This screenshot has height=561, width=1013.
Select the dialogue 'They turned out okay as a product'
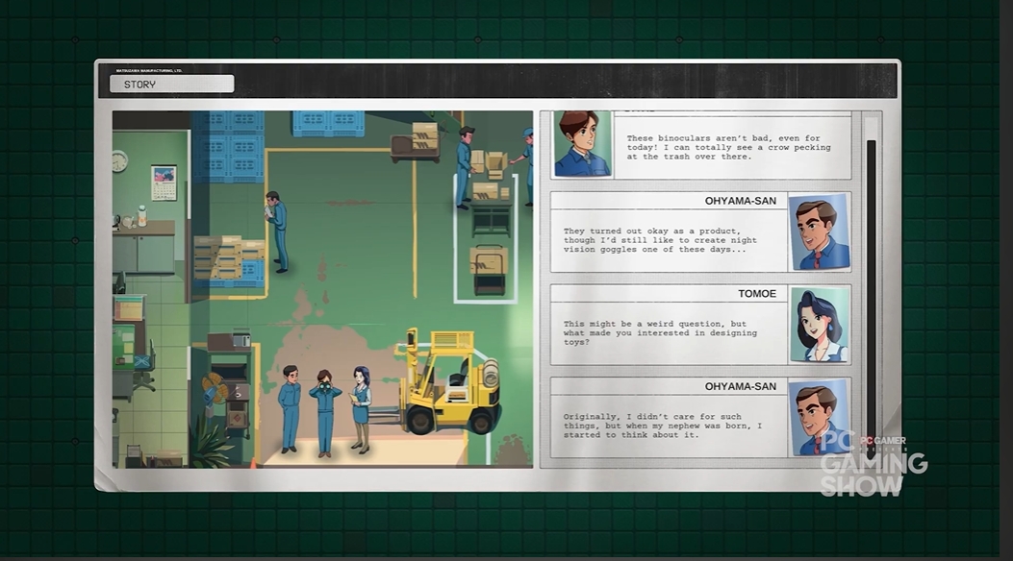point(660,240)
